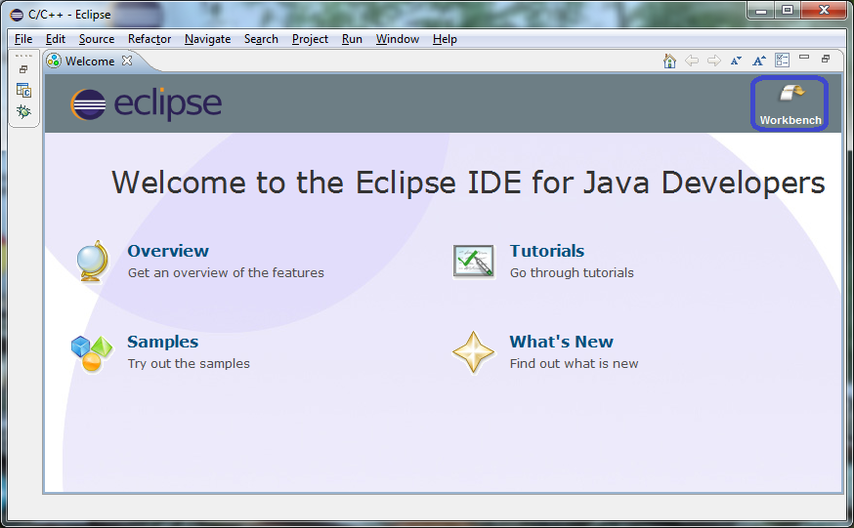This screenshot has height=528, width=854.
Task: Click the Eclipse logo in the banner
Action: pos(146,103)
